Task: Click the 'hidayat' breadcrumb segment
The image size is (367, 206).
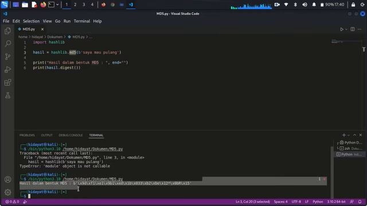Action: 37,37
